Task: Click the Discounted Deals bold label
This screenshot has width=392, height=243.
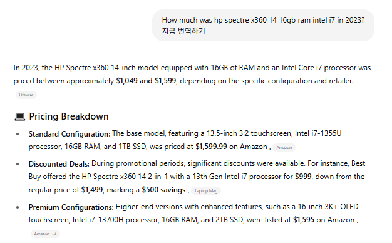Action: 59,164
